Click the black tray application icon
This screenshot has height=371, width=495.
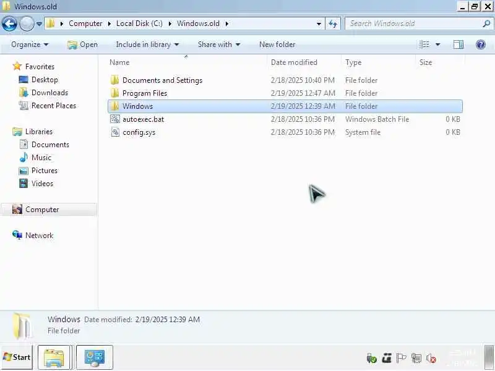tap(386, 359)
